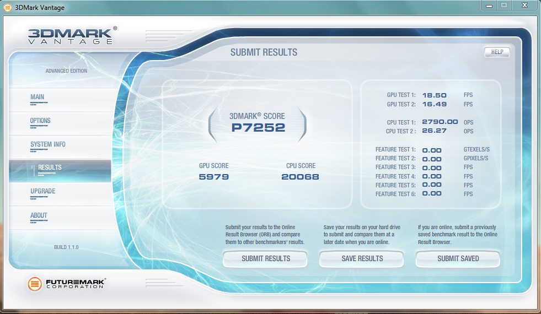Click the Help button
Image resolution: width=541 pixels, height=314 pixels.
coord(497,52)
